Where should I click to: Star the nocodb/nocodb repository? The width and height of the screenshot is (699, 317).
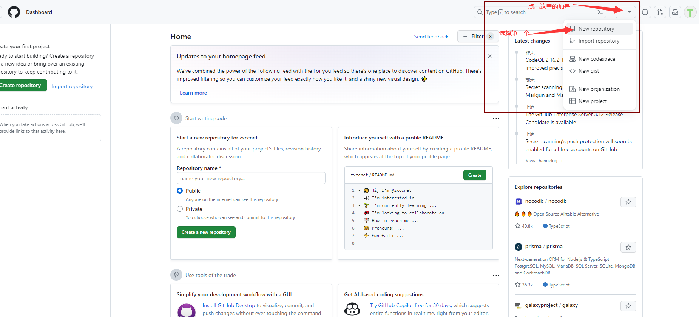coord(628,202)
